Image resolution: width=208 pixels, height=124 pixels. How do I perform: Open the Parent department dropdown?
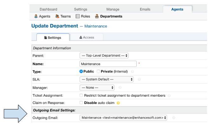pos(104,55)
